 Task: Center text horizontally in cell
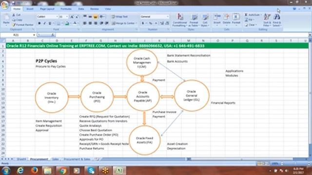pyautogui.click(x=90, y=23)
